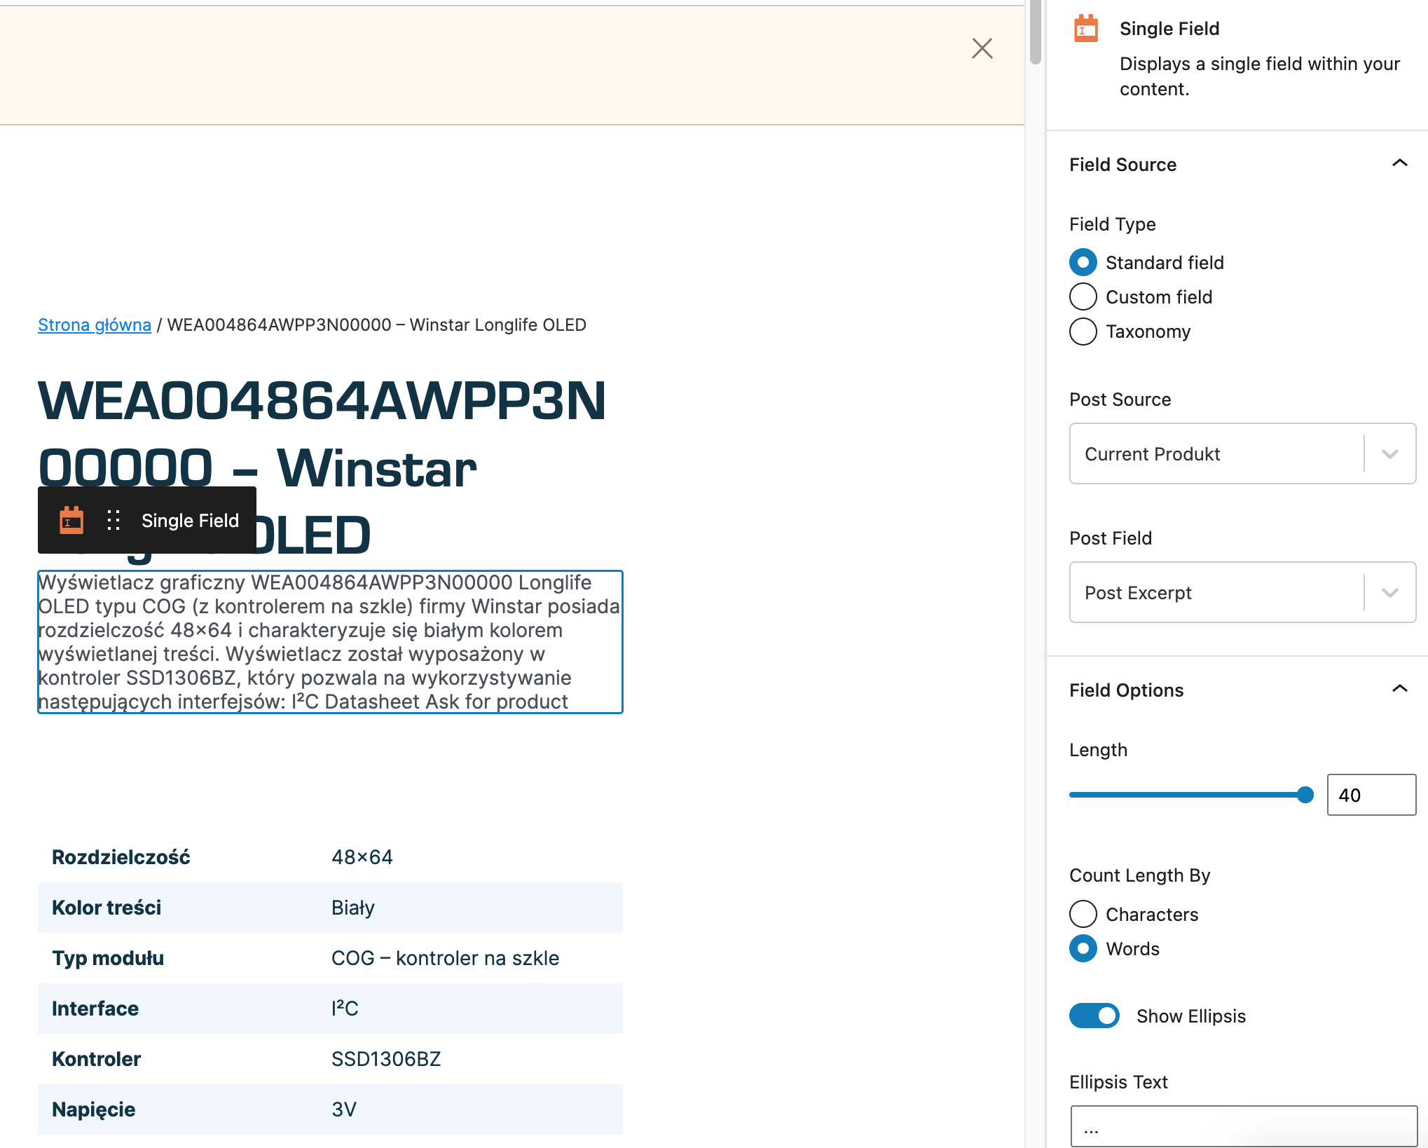Select the product excerpt Single Field block
This screenshot has height=1148, width=1428.
click(x=330, y=642)
